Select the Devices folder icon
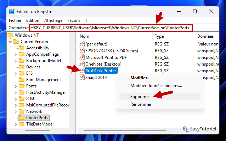 tap(22, 67)
